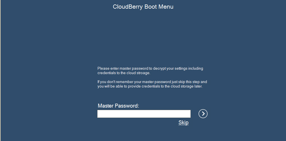The height and width of the screenshot is (141, 286).
Task: Click the 'credentials to the cloud stroage' line
Action: (124, 73)
